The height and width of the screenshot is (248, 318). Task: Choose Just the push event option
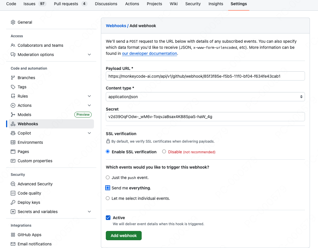pos(108,178)
